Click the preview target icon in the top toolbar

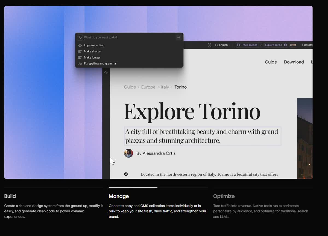pos(209,45)
